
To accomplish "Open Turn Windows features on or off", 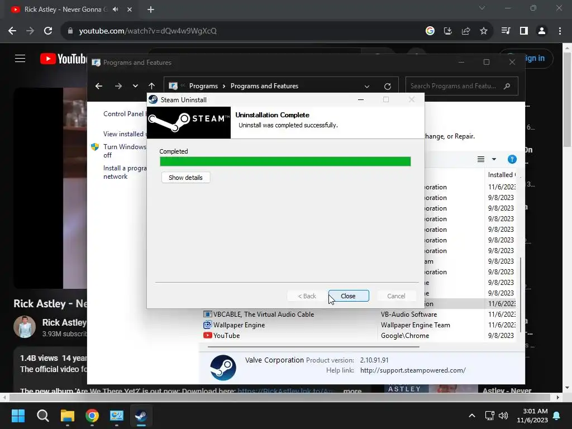I will 125,151.
